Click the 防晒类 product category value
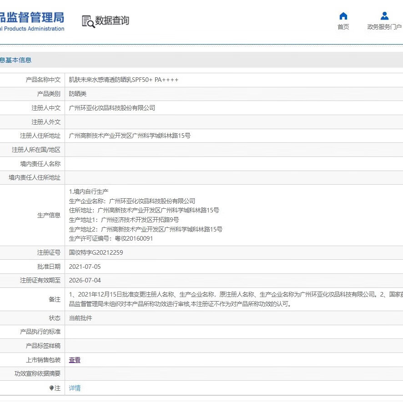Image resolution: width=403 pixels, height=403 pixels. click(x=78, y=94)
